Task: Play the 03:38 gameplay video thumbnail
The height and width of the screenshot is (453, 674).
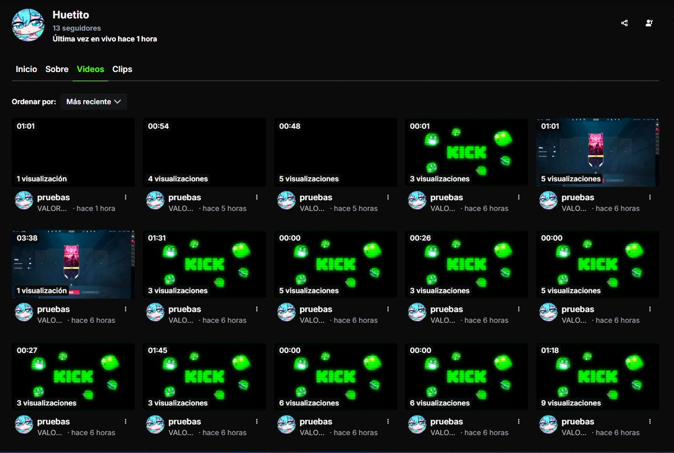Action: tap(73, 264)
